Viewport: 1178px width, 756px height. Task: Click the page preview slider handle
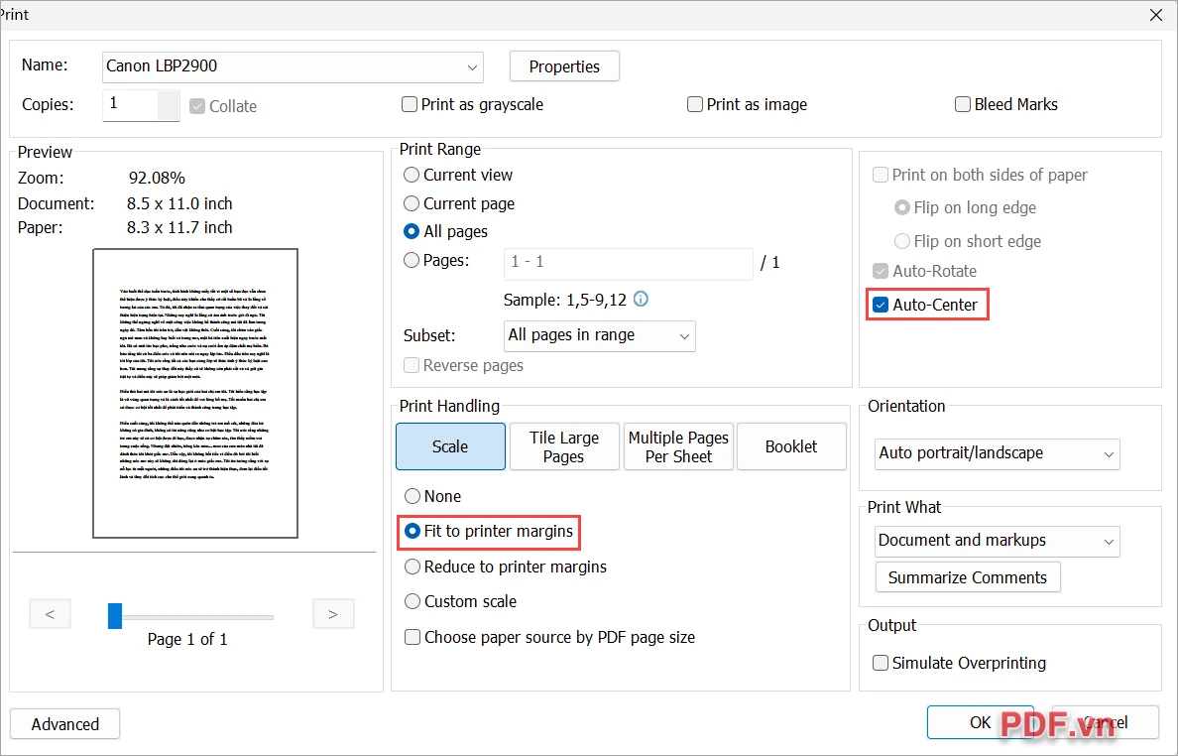115,615
